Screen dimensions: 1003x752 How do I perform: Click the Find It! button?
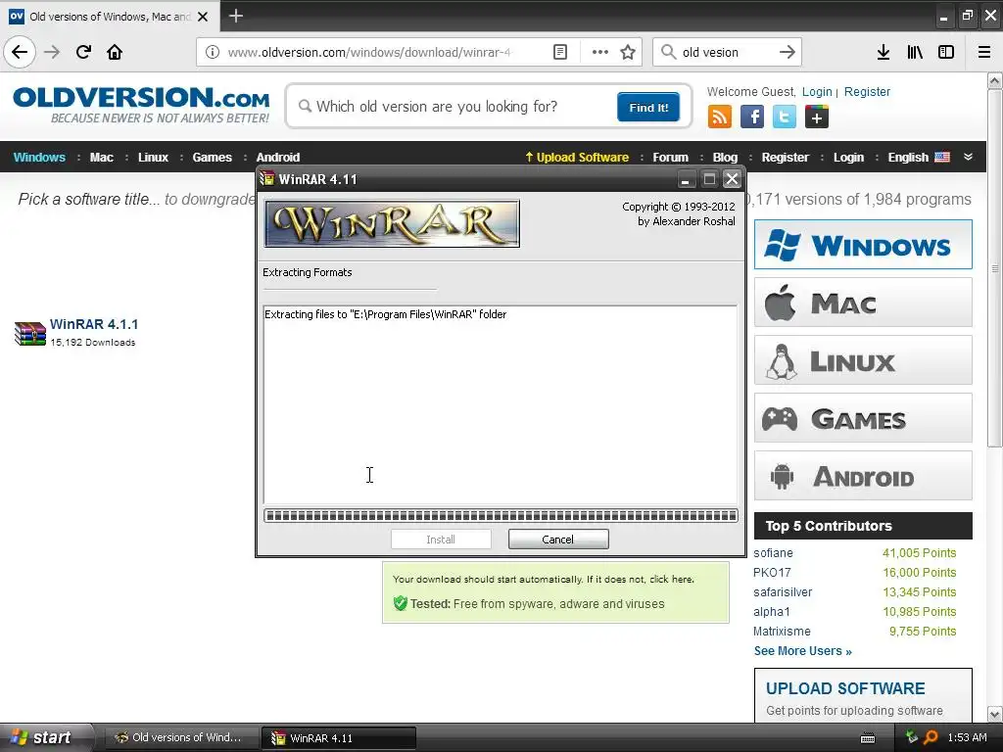click(x=648, y=107)
